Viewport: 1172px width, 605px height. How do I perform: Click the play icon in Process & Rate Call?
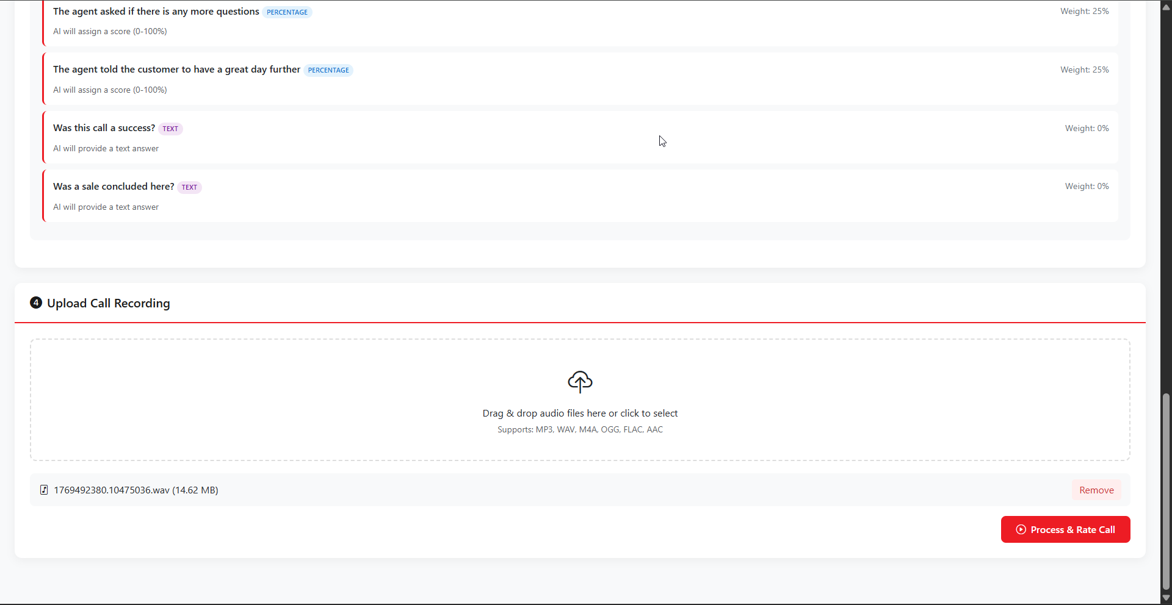click(1021, 529)
